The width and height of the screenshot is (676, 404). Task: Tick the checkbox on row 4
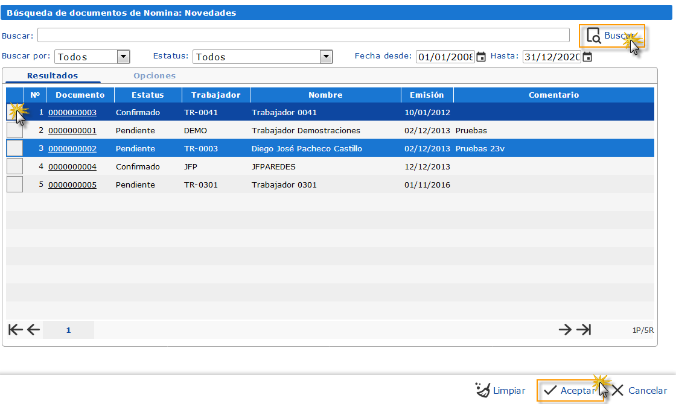click(14, 166)
